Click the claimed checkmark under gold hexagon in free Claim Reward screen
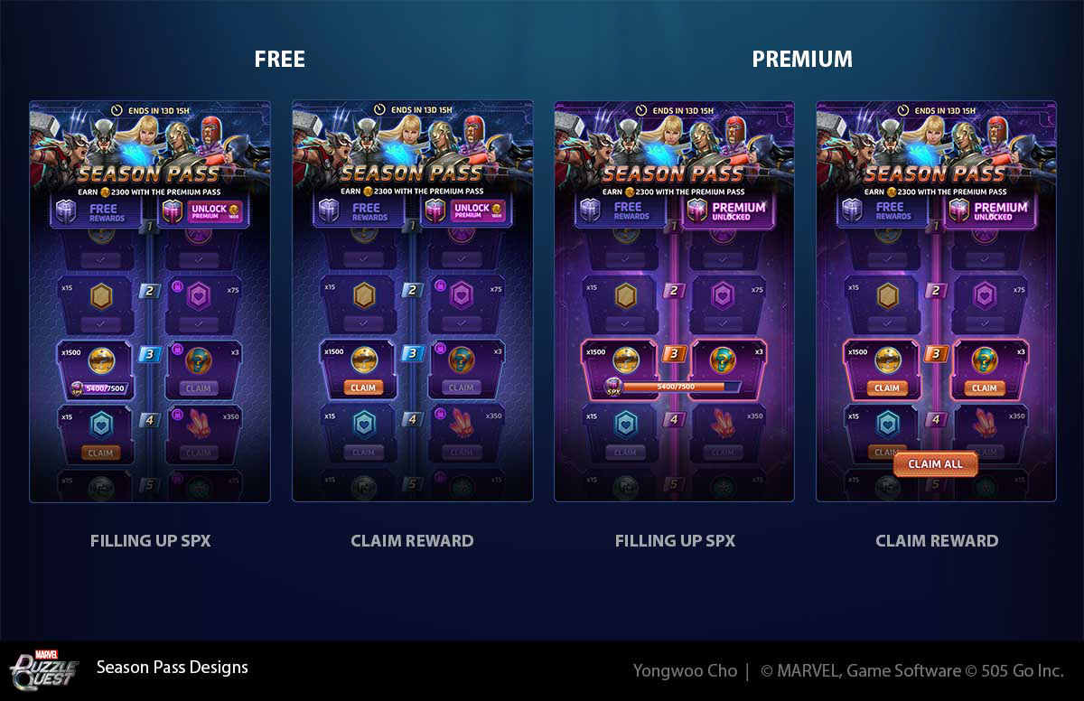The image size is (1084, 701). [362, 322]
